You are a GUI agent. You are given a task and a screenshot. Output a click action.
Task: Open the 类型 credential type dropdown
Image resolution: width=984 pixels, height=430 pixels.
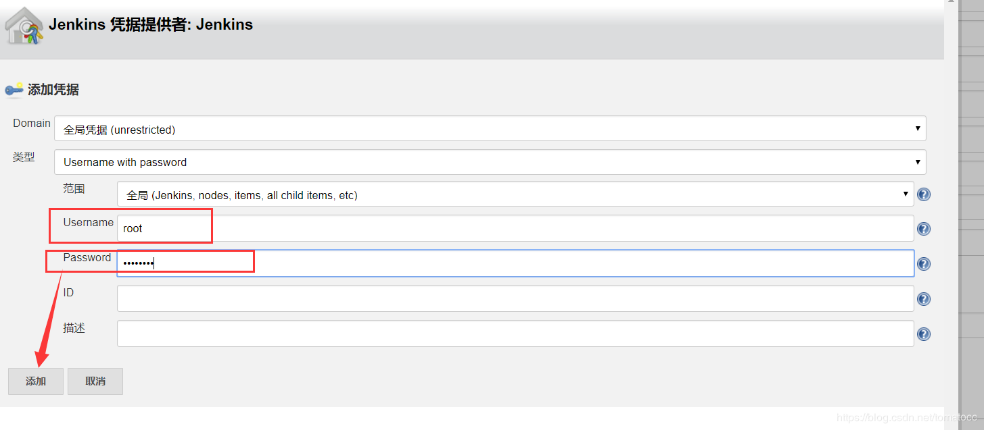coord(490,162)
